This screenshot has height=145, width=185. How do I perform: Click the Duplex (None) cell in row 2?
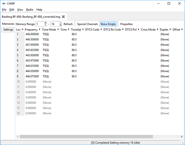[165, 40]
